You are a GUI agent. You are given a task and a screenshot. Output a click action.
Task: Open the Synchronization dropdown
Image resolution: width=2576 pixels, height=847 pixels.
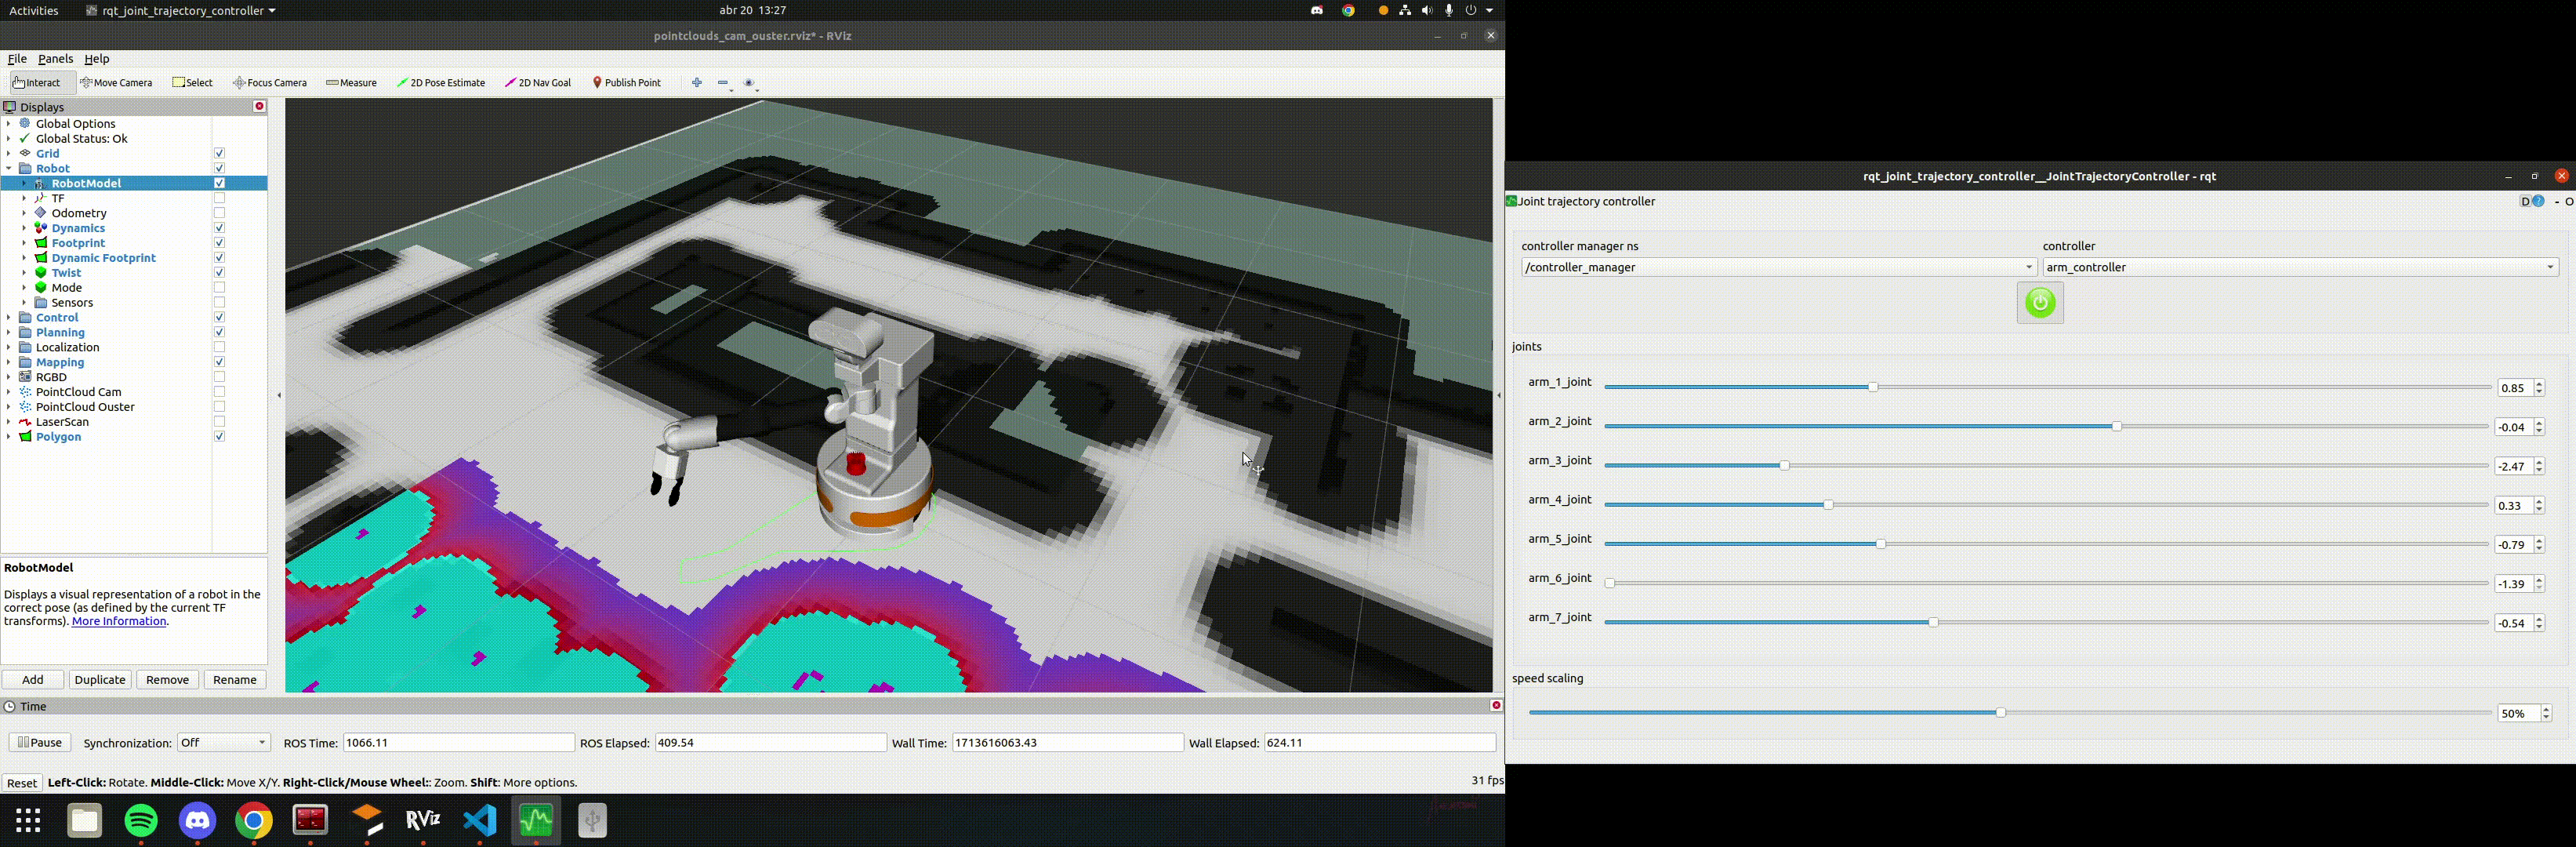point(224,743)
